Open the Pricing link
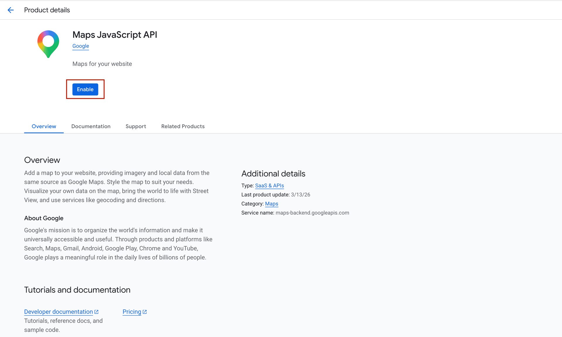This screenshot has height=337, width=562. pyautogui.click(x=131, y=312)
